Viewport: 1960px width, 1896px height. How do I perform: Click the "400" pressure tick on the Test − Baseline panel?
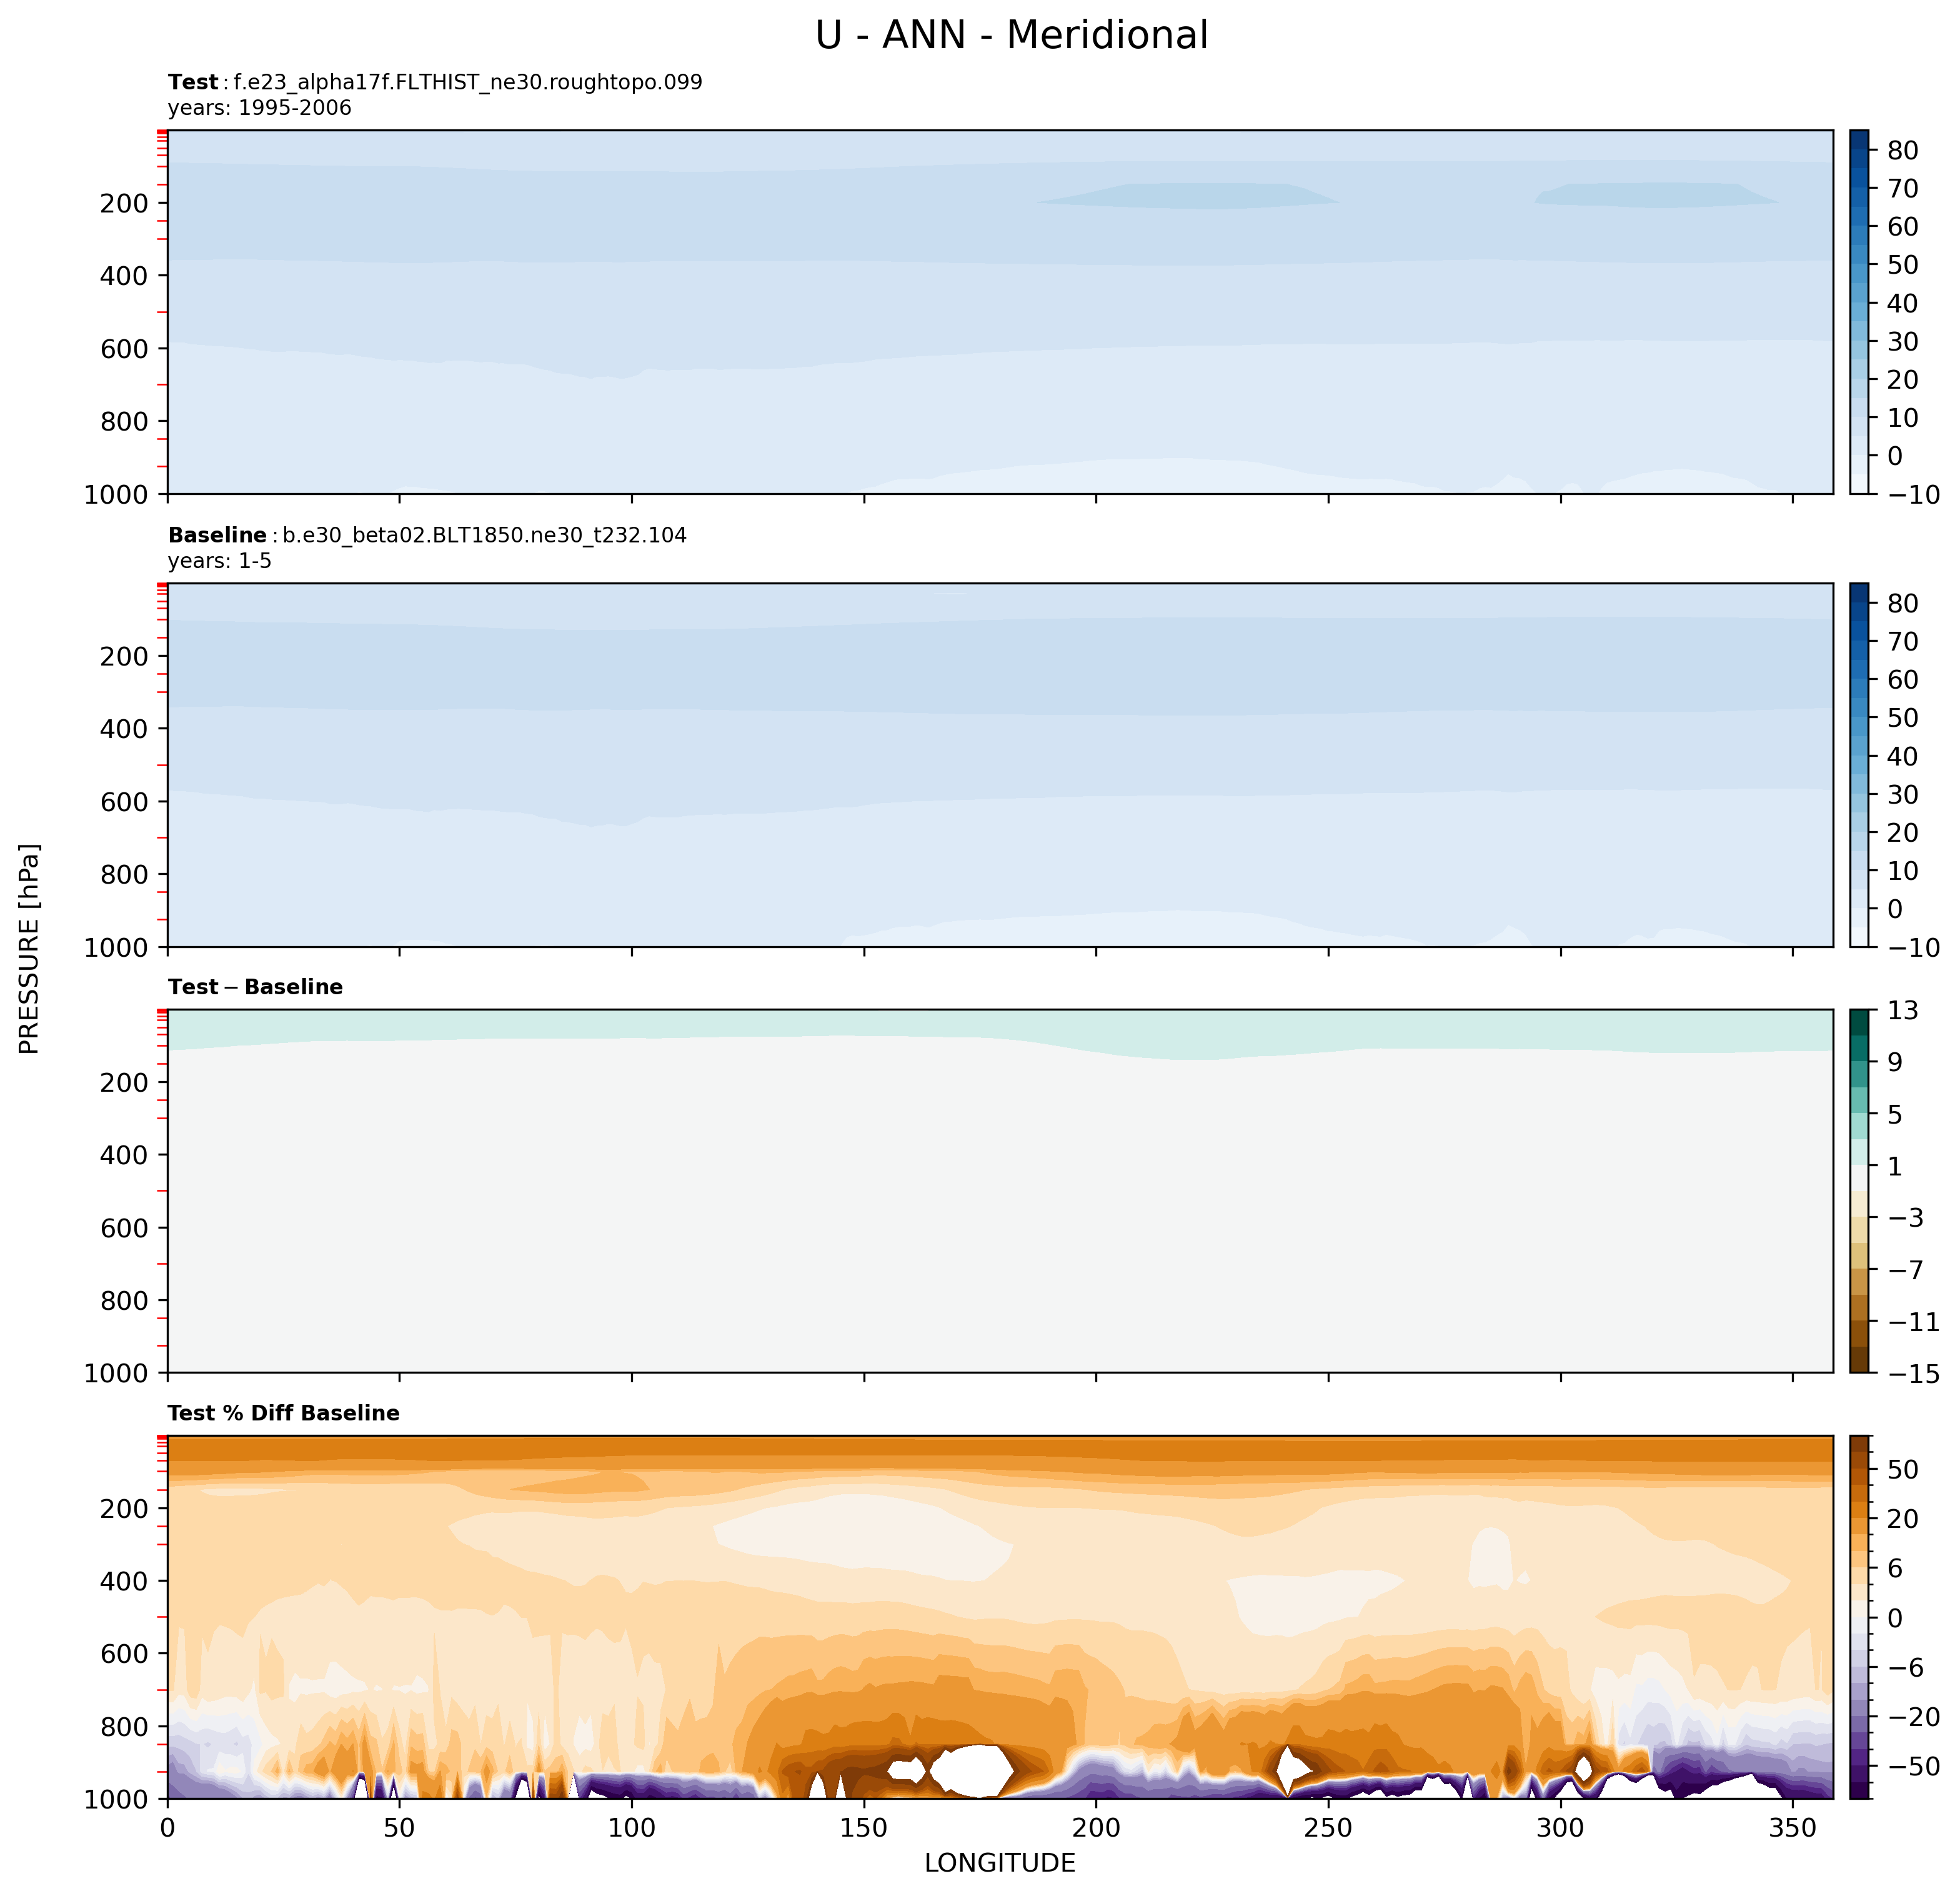(x=124, y=1155)
